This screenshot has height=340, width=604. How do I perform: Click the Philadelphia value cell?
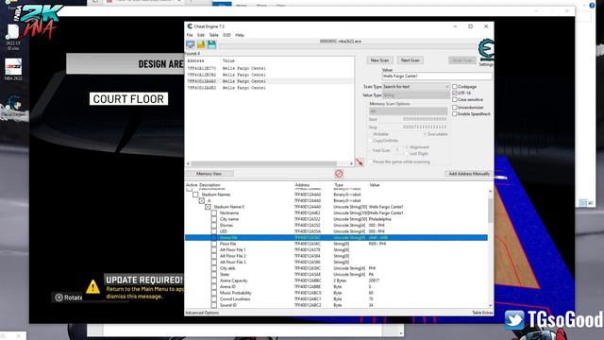coord(379,219)
